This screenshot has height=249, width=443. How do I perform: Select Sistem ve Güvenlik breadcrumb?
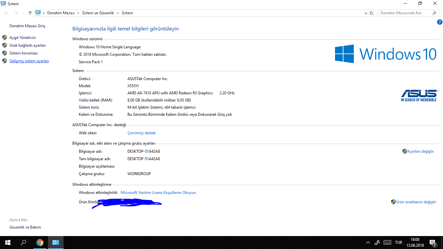(x=98, y=13)
